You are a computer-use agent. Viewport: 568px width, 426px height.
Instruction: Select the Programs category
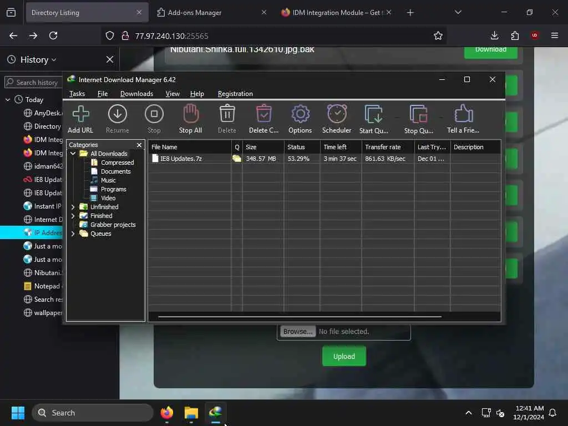point(113,189)
